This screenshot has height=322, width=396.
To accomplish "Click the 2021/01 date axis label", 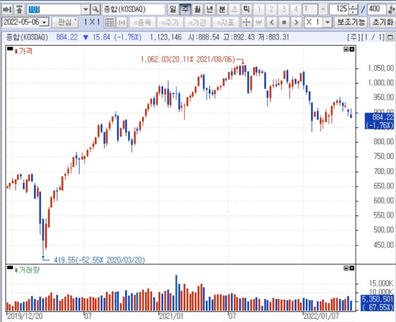I will click(x=171, y=316).
